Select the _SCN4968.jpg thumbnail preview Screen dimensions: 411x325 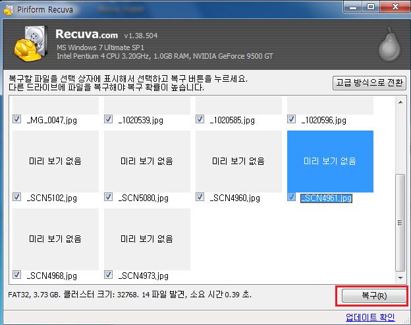(55, 239)
